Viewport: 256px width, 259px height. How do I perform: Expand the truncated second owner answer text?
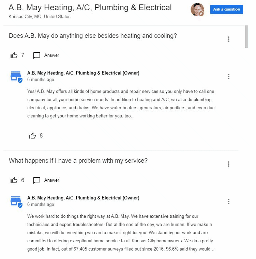point(213,249)
